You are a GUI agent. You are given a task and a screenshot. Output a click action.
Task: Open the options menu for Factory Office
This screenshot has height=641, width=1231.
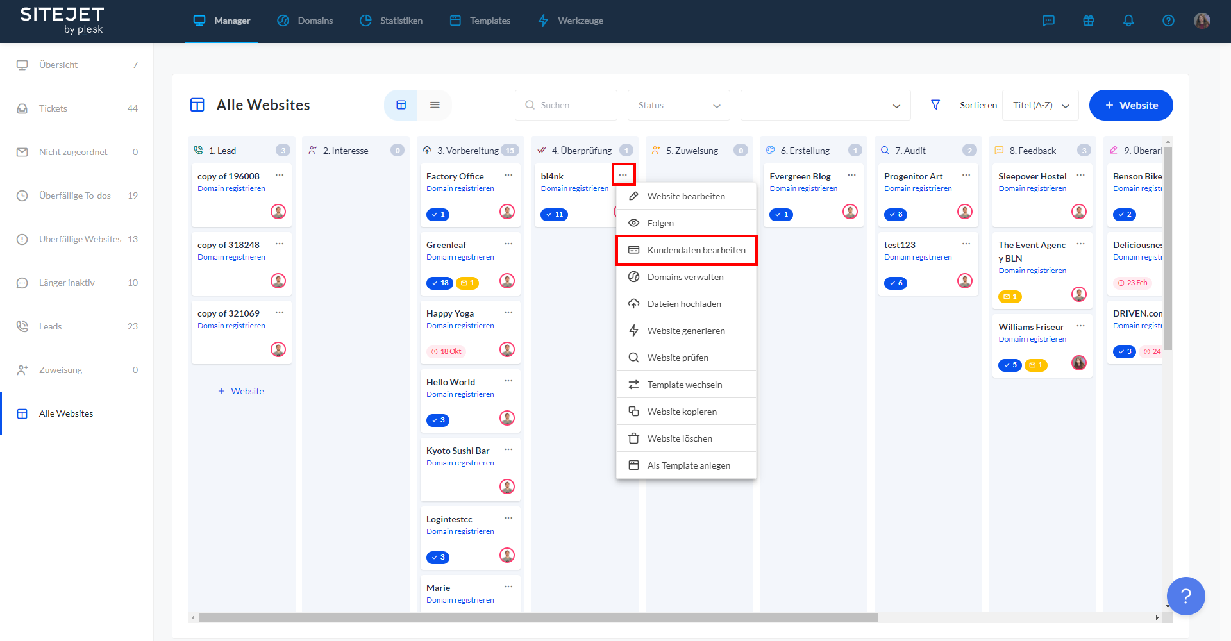click(508, 176)
